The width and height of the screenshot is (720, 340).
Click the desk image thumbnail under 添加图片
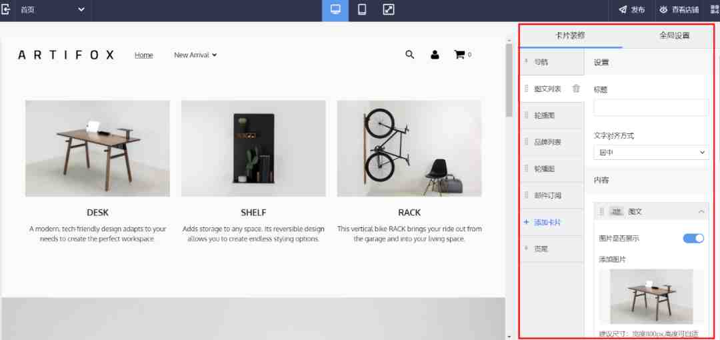click(x=651, y=297)
